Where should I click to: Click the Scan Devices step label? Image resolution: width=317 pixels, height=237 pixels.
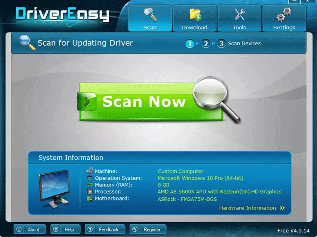tap(244, 43)
